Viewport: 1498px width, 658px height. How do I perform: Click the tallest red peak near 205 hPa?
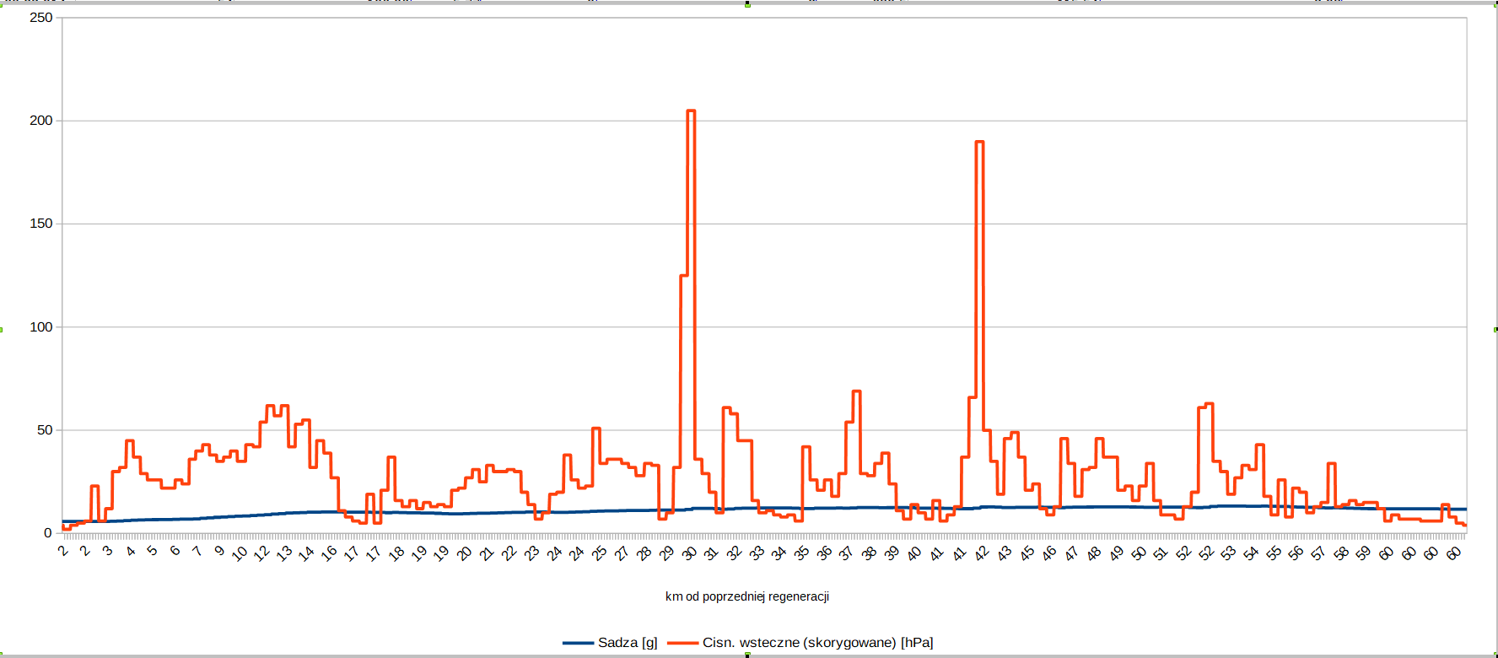[691, 111]
